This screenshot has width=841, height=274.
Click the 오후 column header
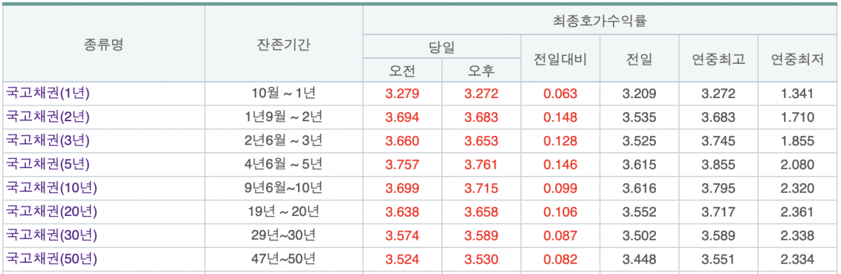[x=481, y=70]
